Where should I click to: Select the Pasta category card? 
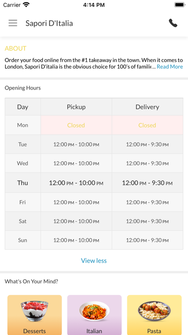click(x=154, y=315)
